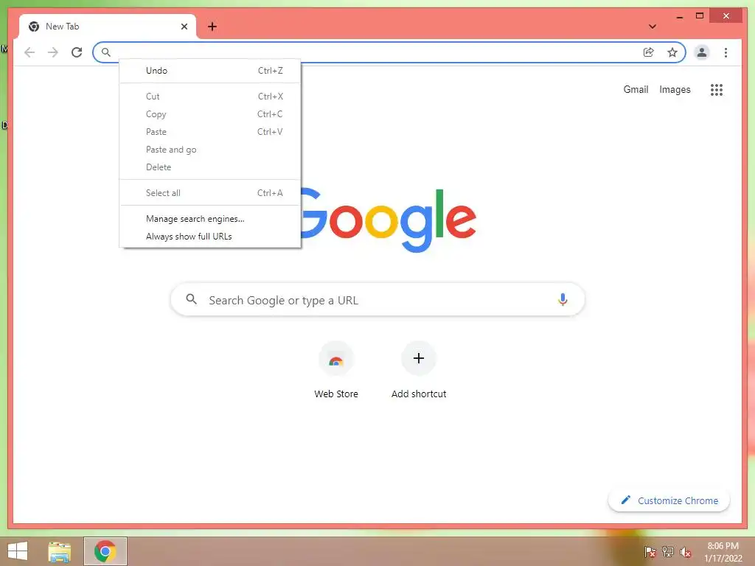Open the Action Center flag tray icon
Viewport: 755px width, 566px height.
pos(650,552)
